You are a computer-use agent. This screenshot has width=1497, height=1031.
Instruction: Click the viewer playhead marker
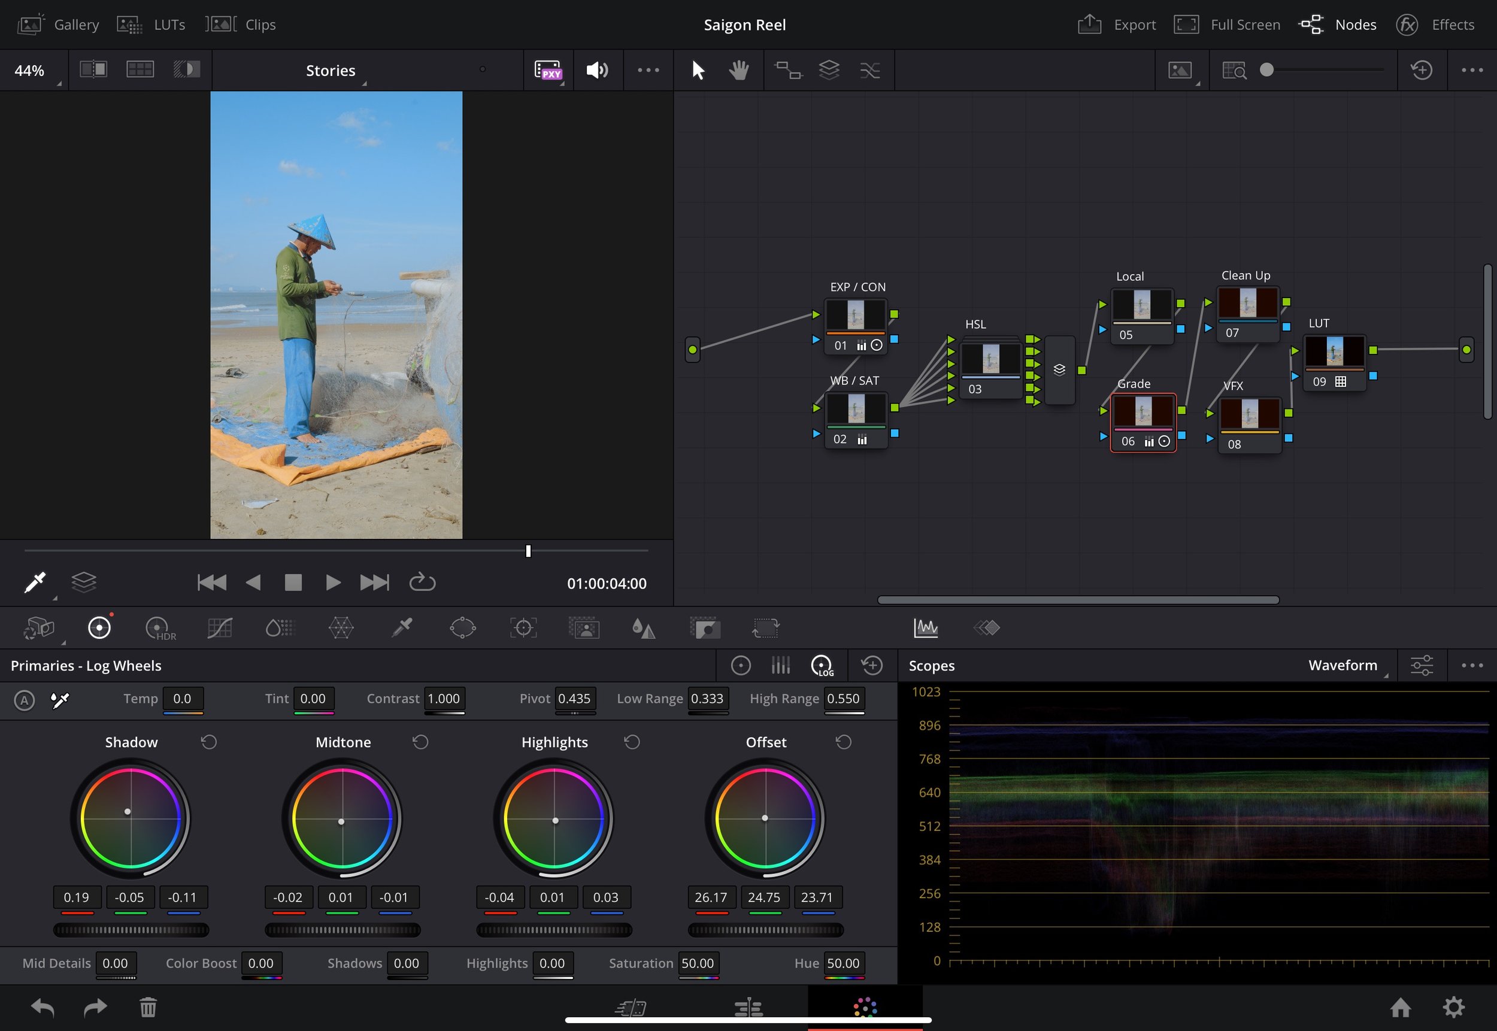pyautogui.click(x=529, y=551)
